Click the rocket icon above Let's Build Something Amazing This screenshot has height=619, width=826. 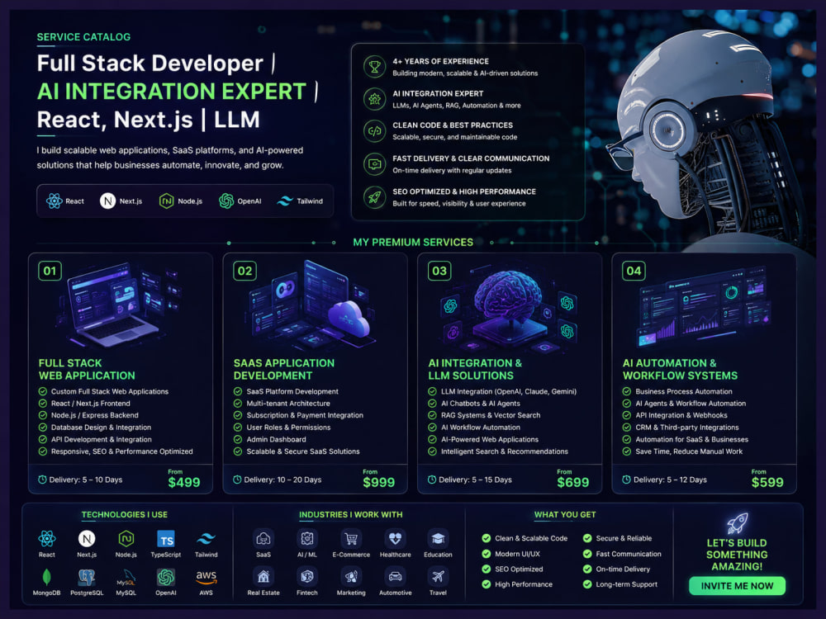tap(737, 523)
